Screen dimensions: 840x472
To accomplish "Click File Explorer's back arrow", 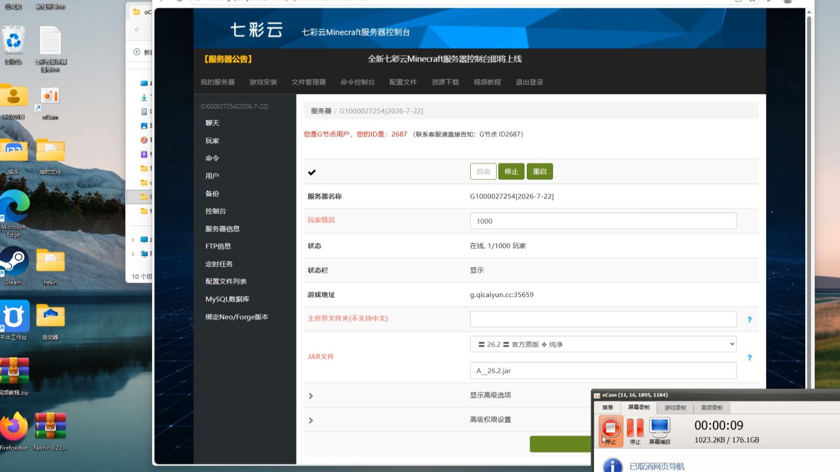I will coord(137,30).
